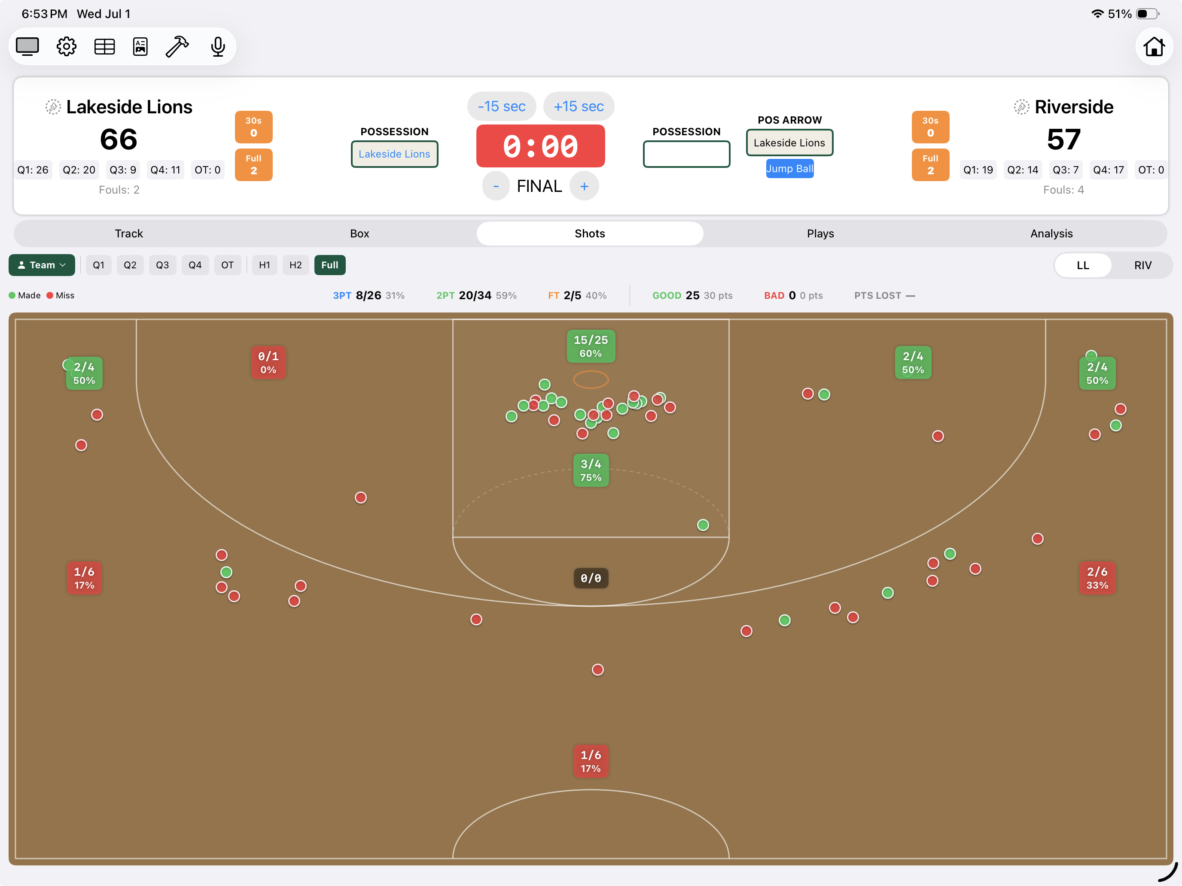Open the table grid view icon
Screen dimensions: 1182x886
[x=104, y=46]
